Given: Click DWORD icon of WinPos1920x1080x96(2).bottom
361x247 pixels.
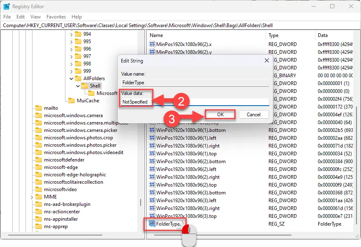Looking at the screenshot, I should coord(152,162).
